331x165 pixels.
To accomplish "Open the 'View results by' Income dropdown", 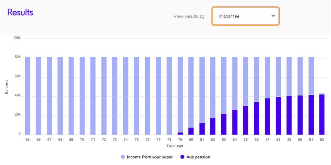I will [x=245, y=16].
